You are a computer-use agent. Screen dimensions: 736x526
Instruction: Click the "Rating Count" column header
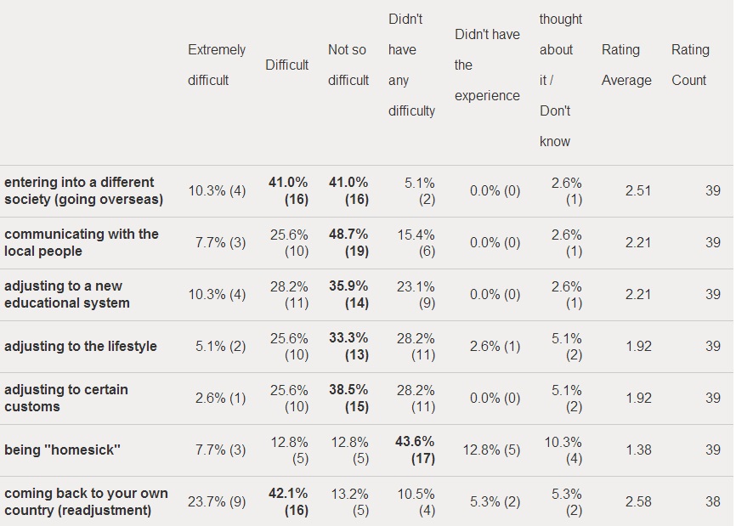tap(690, 65)
